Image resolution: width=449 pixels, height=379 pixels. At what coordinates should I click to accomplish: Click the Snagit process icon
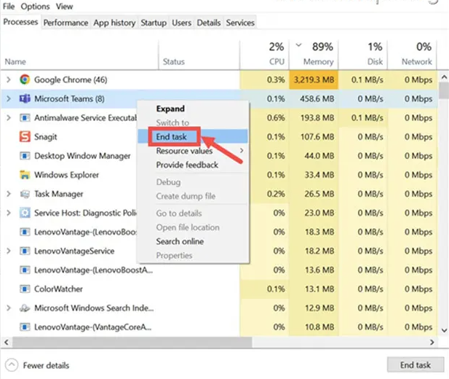coord(25,136)
